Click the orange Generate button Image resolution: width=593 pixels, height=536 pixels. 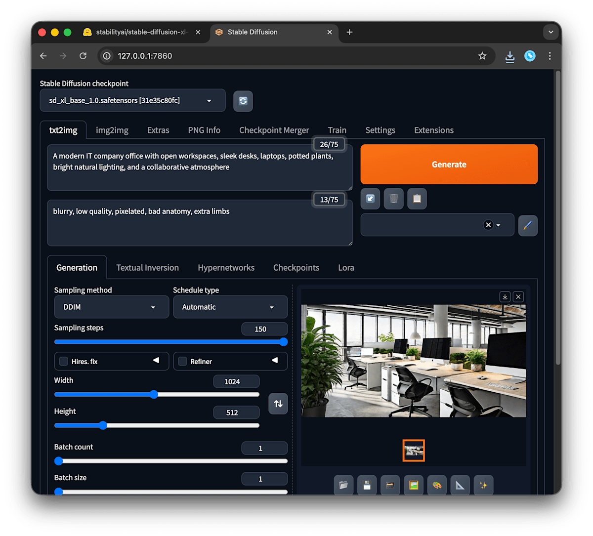[x=449, y=165]
